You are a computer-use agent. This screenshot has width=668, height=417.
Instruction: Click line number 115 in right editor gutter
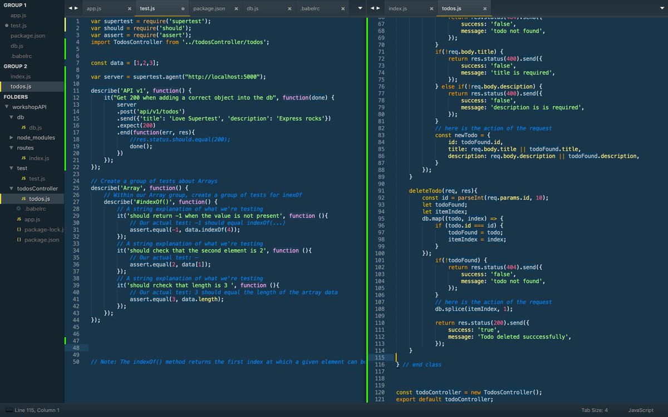pyautogui.click(x=381, y=358)
